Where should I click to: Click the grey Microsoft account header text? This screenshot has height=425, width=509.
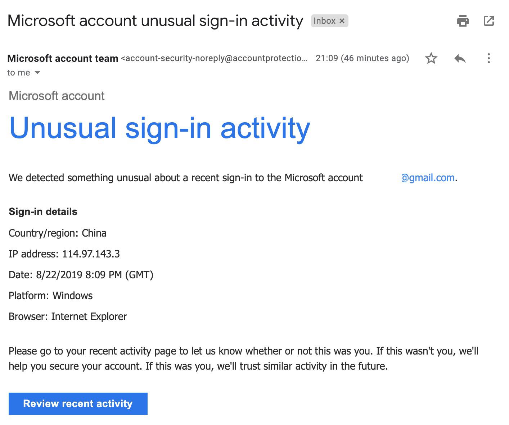[57, 96]
